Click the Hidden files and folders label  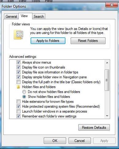pos(39,87)
